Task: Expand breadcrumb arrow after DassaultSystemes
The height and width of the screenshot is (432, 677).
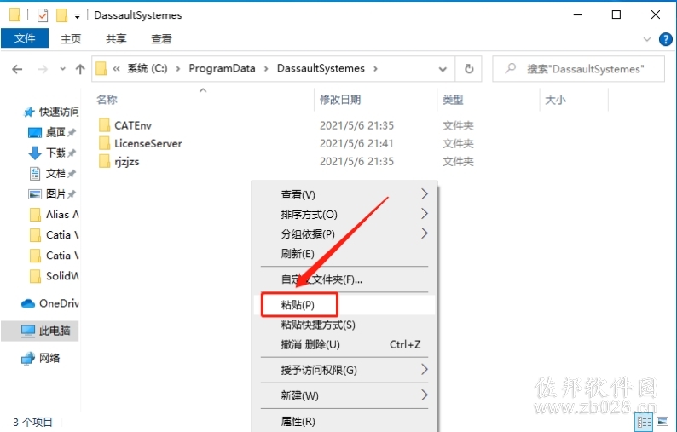Action: click(375, 69)
